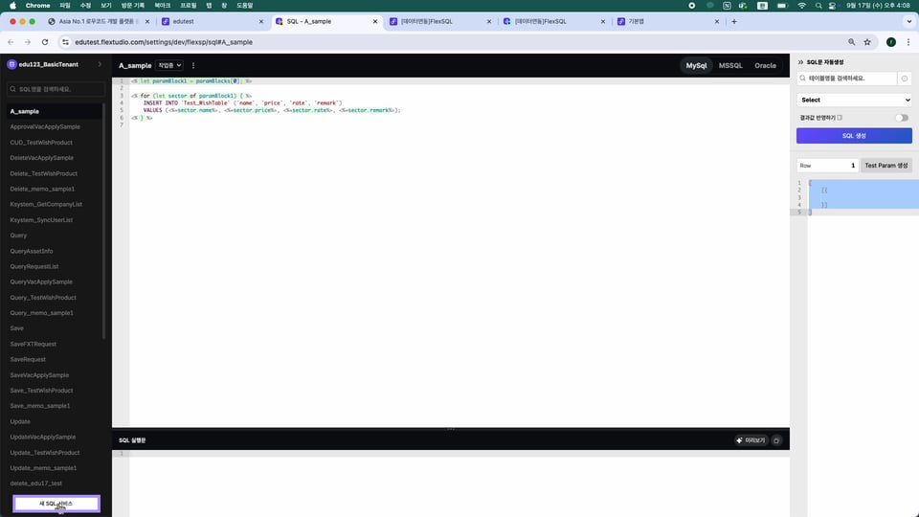
Task: Select CUD_TestWishProduct in the list
Action: pos(41,143)
